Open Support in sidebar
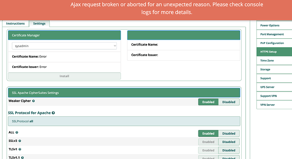Screen dimensions: 292x159 (x=274, y=78)
